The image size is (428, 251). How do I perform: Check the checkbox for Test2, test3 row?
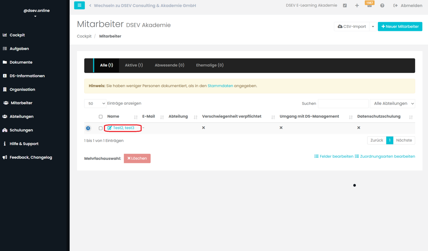[x=101, y=128]
